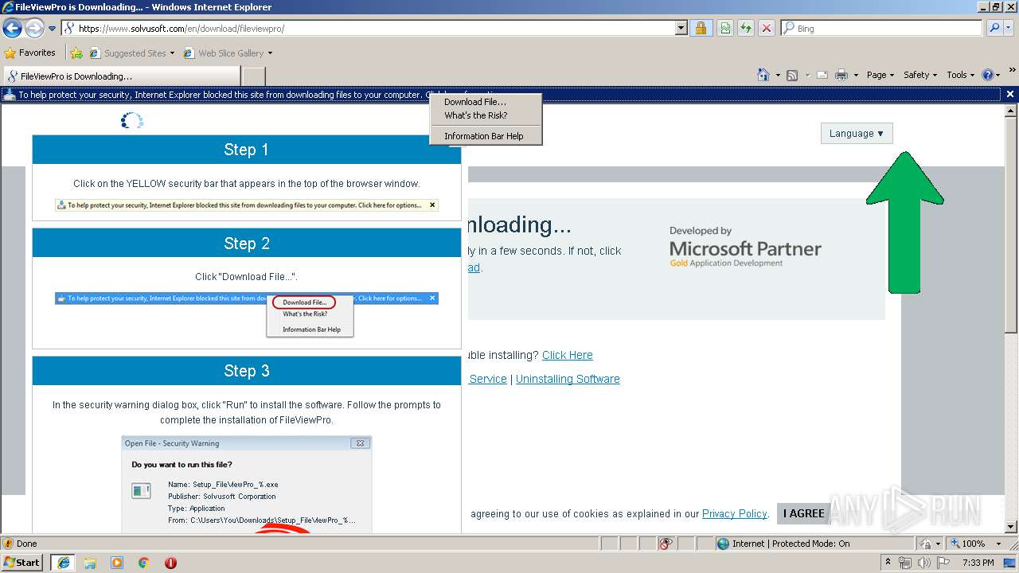Screen dimensions: 1019x573
Task: Click the vertical scrollbar down arrow
Action: pos(1011,527)
